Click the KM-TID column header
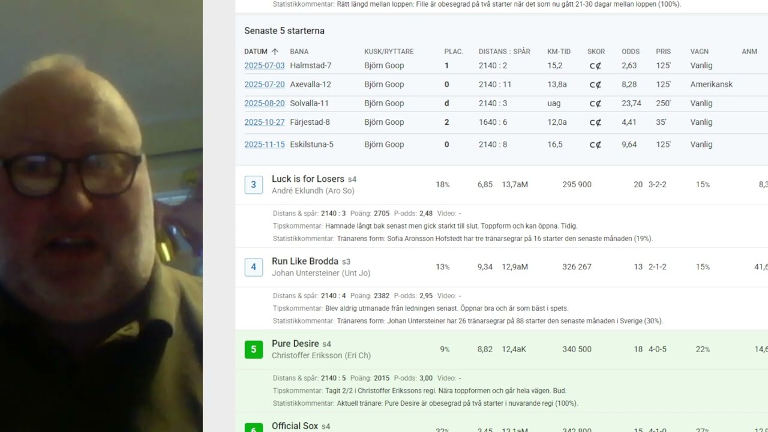The height and width of the screenshot is (432, 768). (x=559, y=52)
